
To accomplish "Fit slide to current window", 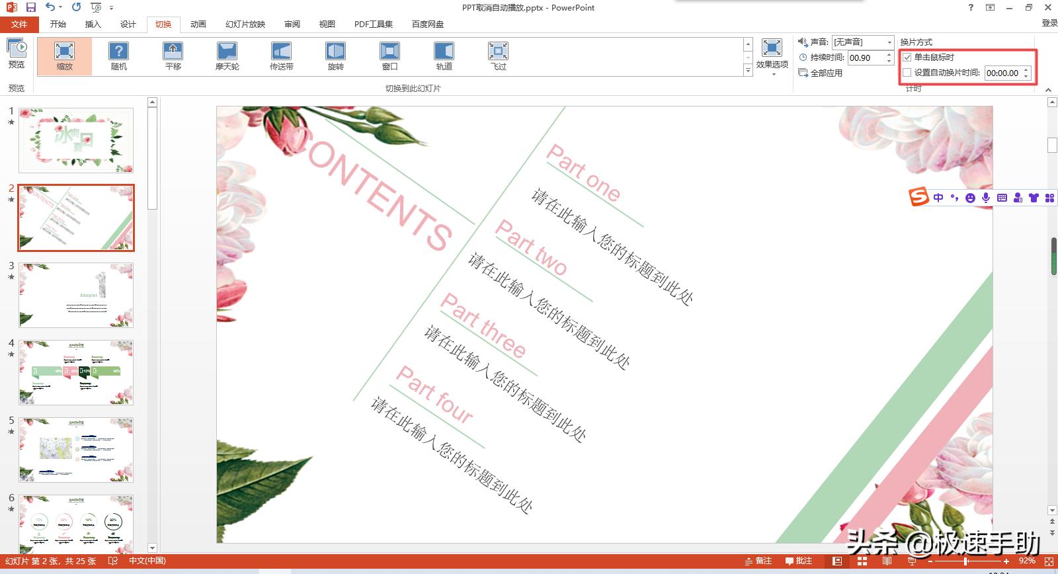I will click(1049, 561).
